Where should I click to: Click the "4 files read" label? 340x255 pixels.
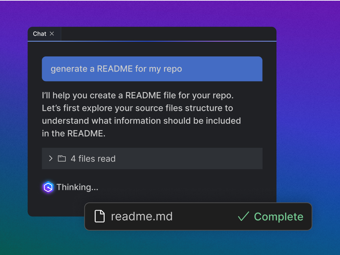94,158
